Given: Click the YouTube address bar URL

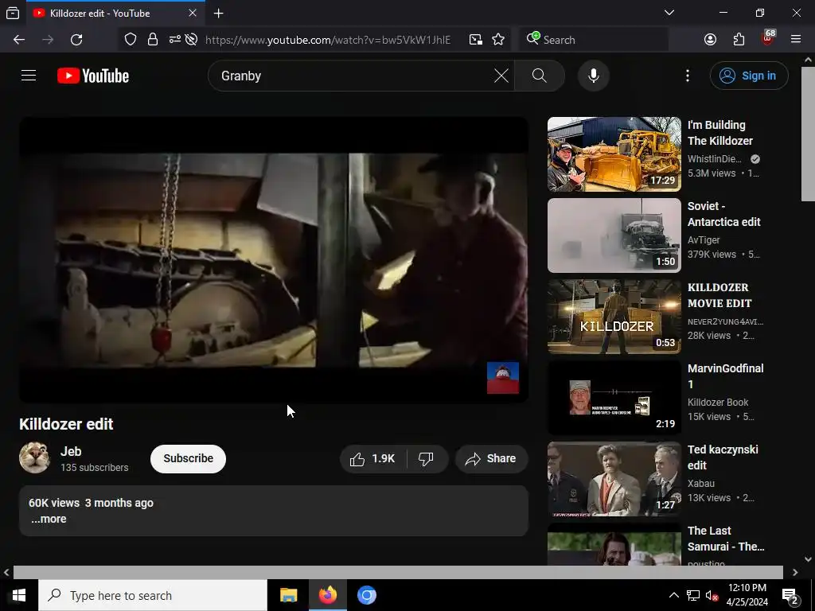Looking at the screenshot, I should (327, 40).
